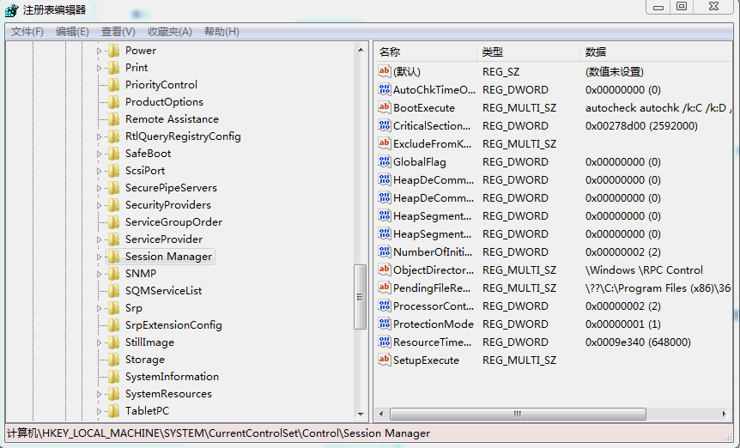The image size is (740, 448).
Task: Click the ProductOptions folder icon
Action: tap(113, 102)
